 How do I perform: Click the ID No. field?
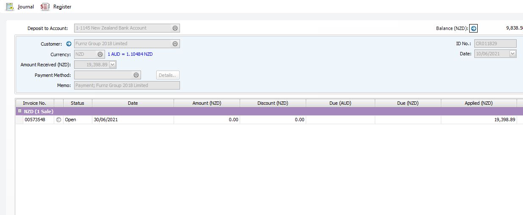tap(495, 44)
